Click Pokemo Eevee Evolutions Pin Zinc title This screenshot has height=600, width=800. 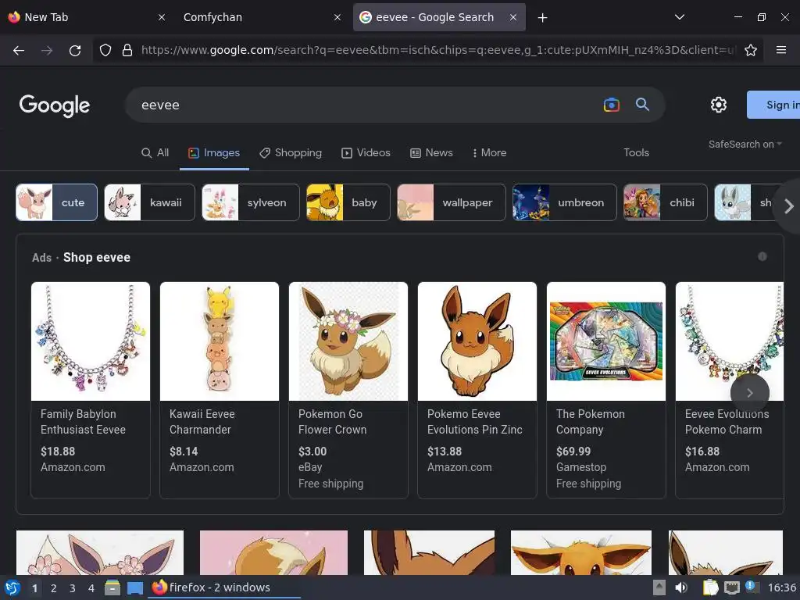point(474,422)
